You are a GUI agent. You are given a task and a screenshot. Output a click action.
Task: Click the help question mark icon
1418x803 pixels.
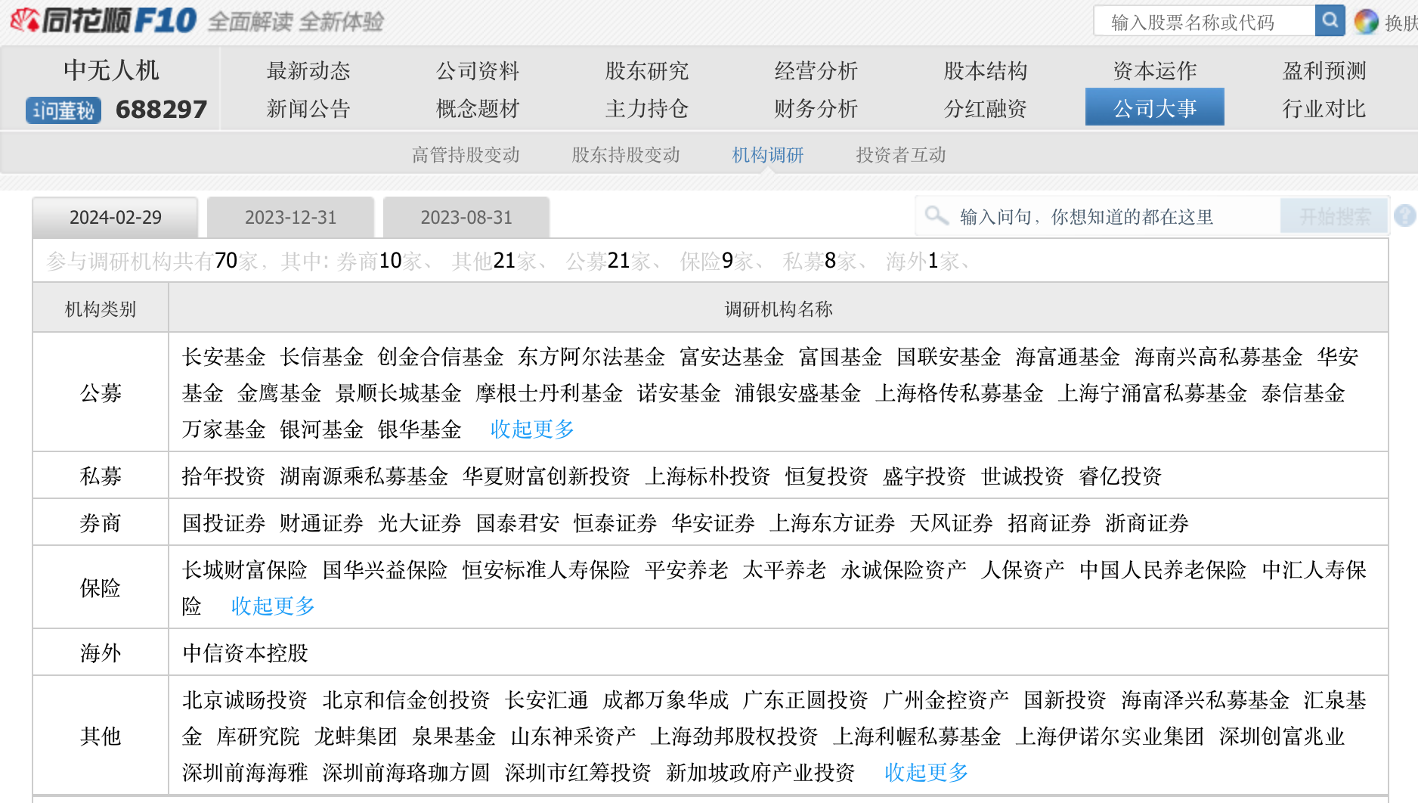click(1405, 216)
